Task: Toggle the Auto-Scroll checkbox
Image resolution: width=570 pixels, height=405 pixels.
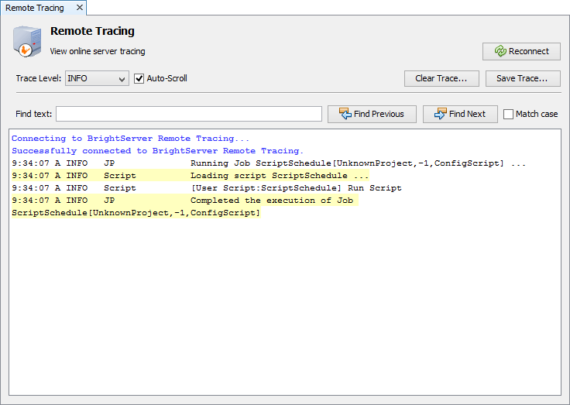Action: (139, 78)
